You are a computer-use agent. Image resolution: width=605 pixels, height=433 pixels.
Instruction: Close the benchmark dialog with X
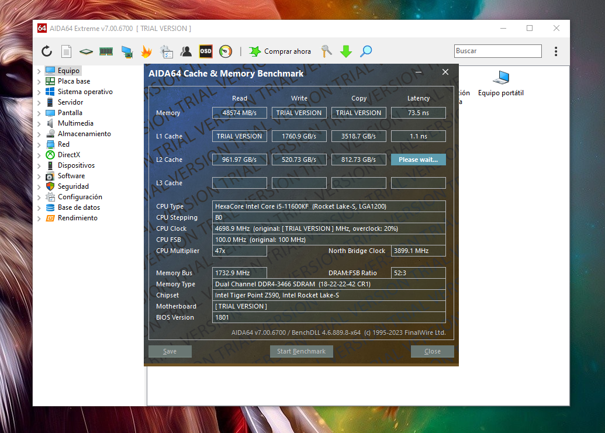pos(445,72)
